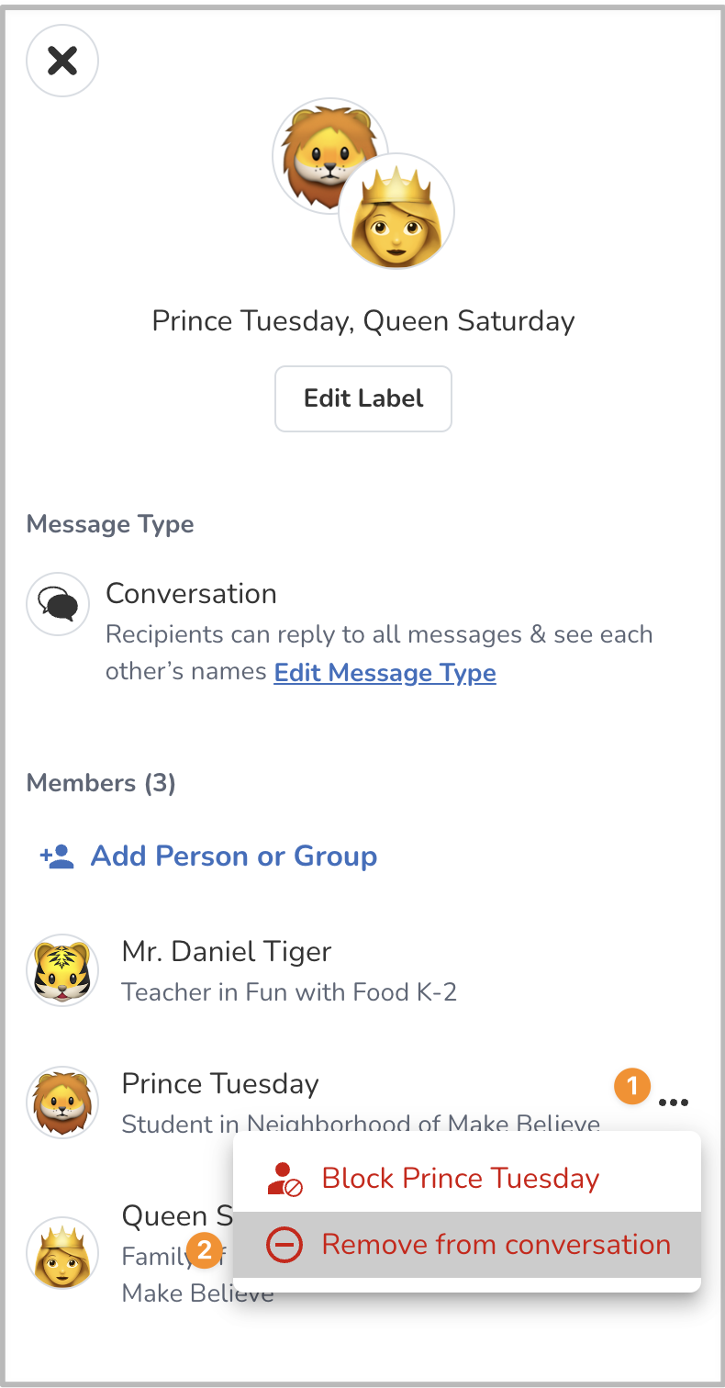The image size is (725, 1388).
Task: Click the Members (3) heading
Action: (x=101, y=783)
